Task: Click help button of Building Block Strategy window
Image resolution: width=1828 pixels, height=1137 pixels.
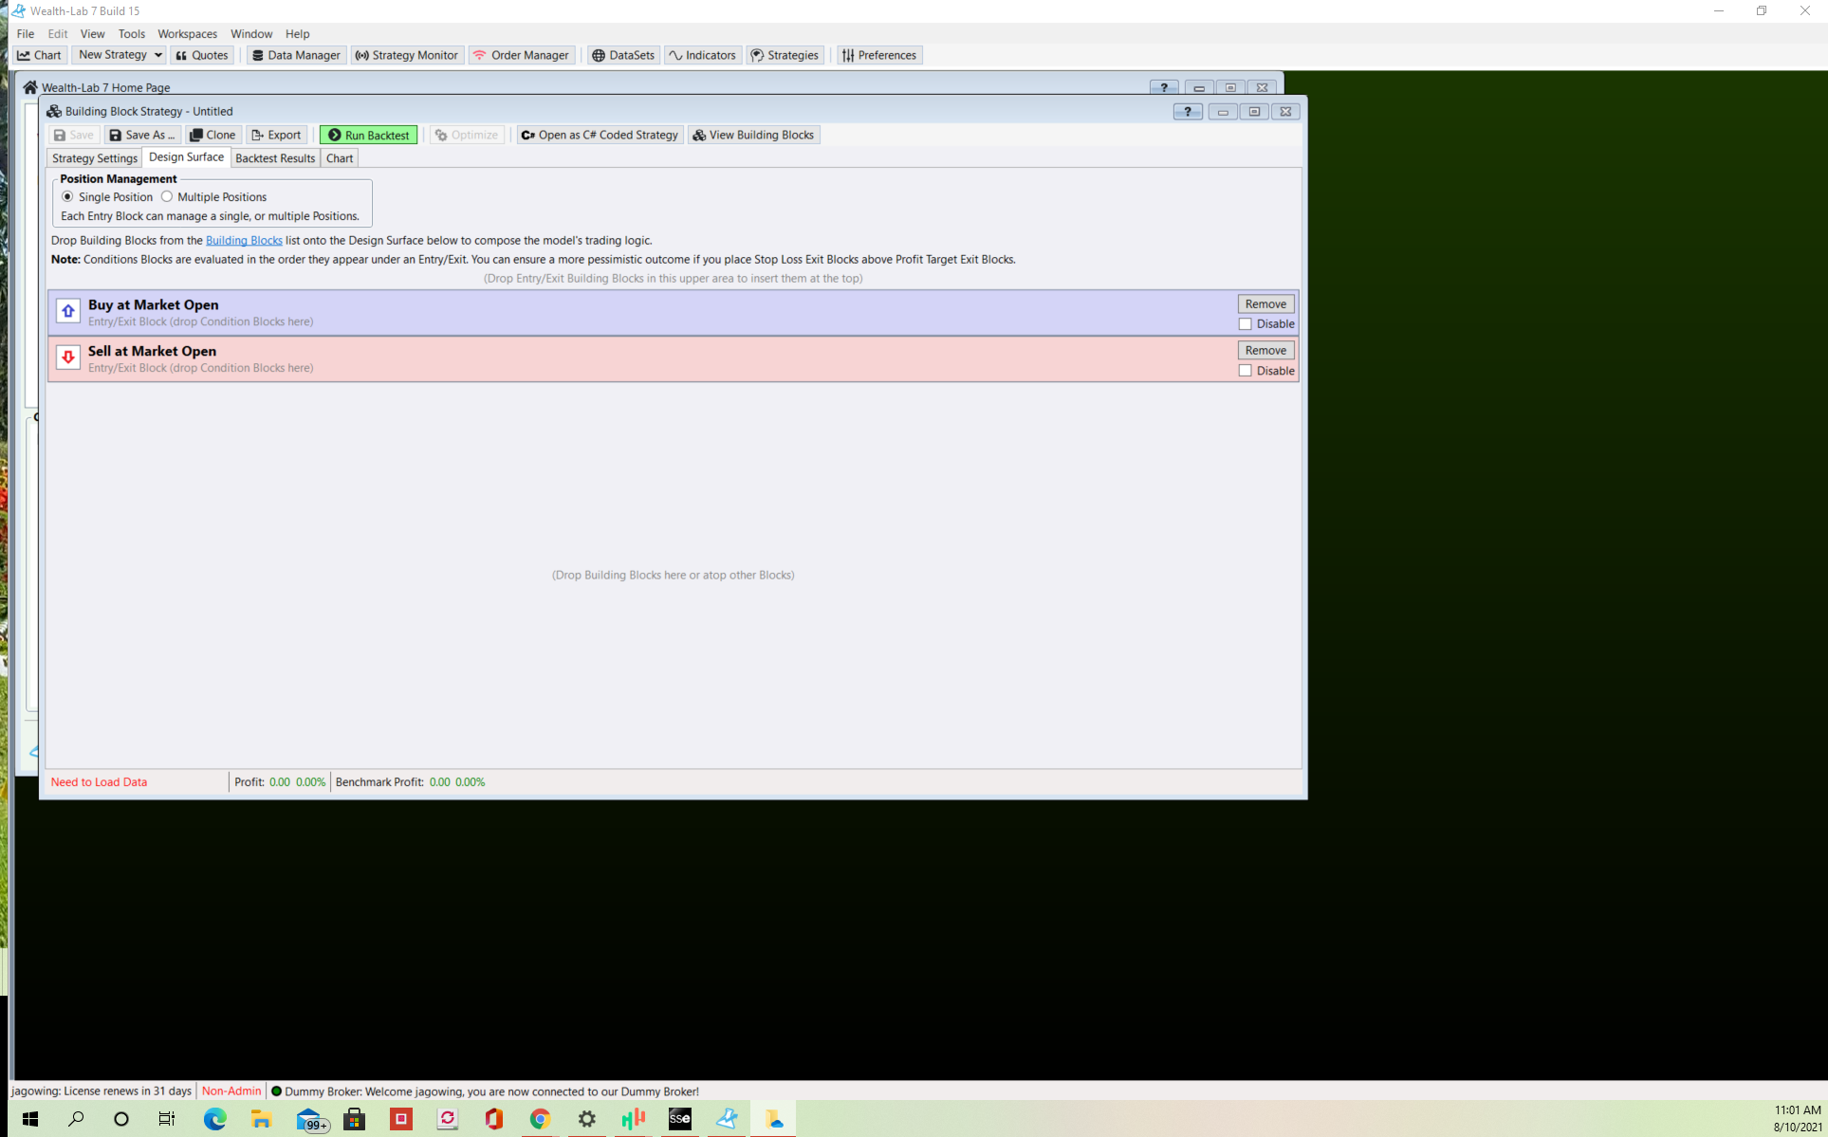Action: (x=1188, y=112)
